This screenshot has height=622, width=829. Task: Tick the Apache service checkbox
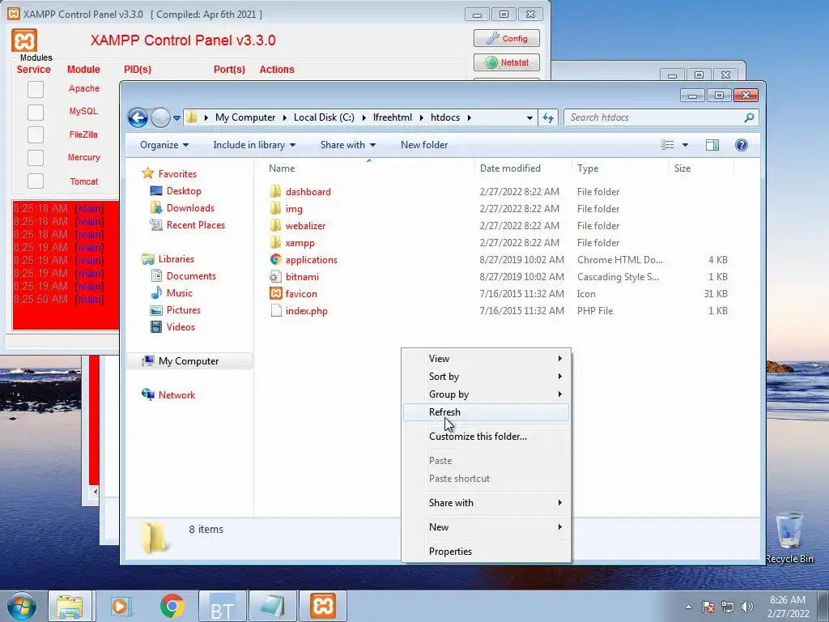coord(36,89)
